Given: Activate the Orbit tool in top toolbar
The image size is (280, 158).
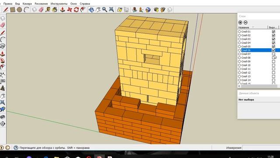Looking at the screenshot, I should [91, 10].
